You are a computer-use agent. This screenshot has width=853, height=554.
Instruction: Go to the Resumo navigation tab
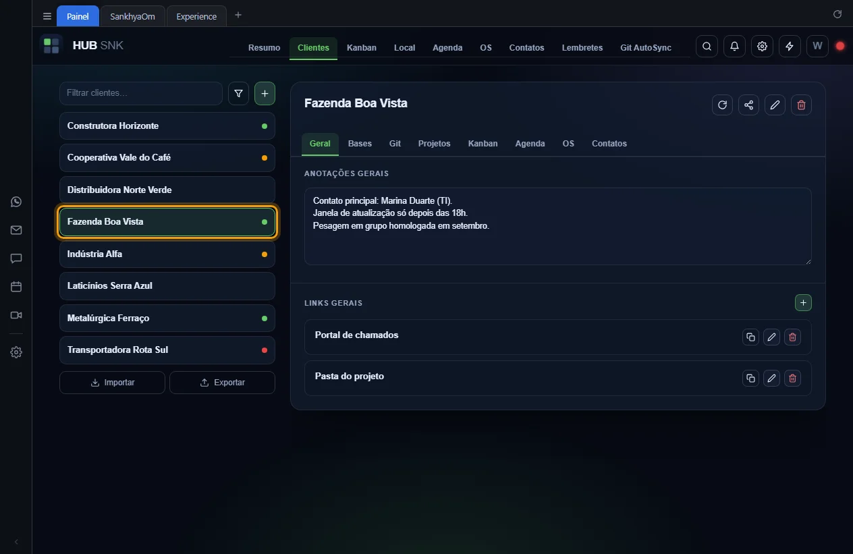tap(264, 48)
